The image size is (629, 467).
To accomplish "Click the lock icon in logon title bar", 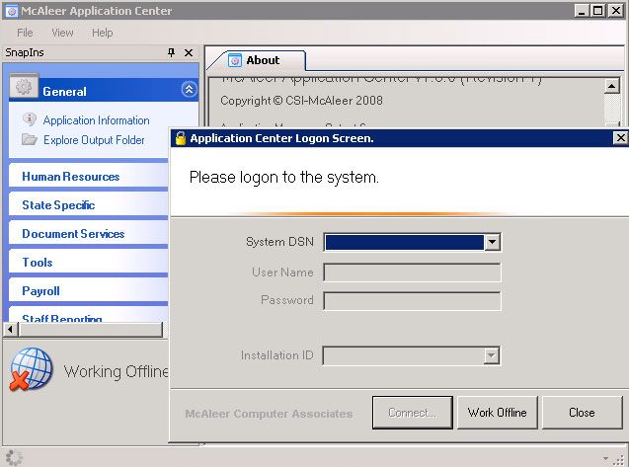I will pos(181,138).
